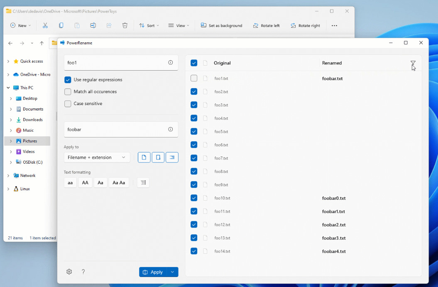This screenshot has width=438, height=287.
Task: Click the Share icon in File Explorer toolbar
Action: pos(109,25)
